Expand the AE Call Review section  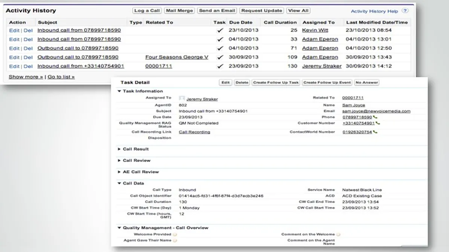(119, 172)
